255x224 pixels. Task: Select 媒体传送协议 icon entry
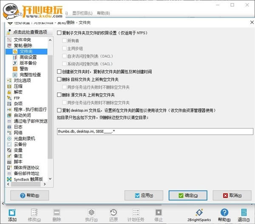click(x=9, y=168)
